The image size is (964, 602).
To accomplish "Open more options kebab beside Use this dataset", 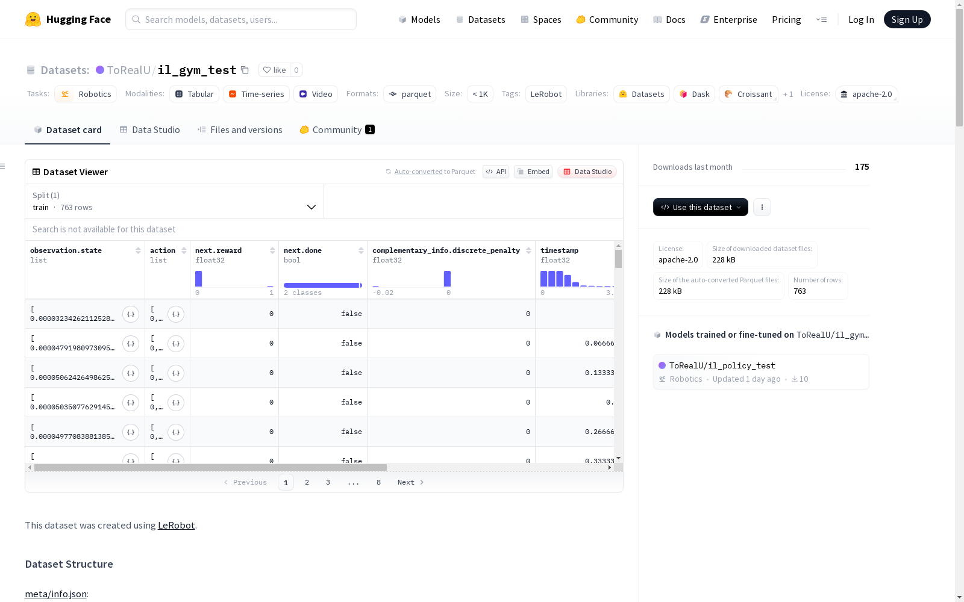I will pos(762,207).
